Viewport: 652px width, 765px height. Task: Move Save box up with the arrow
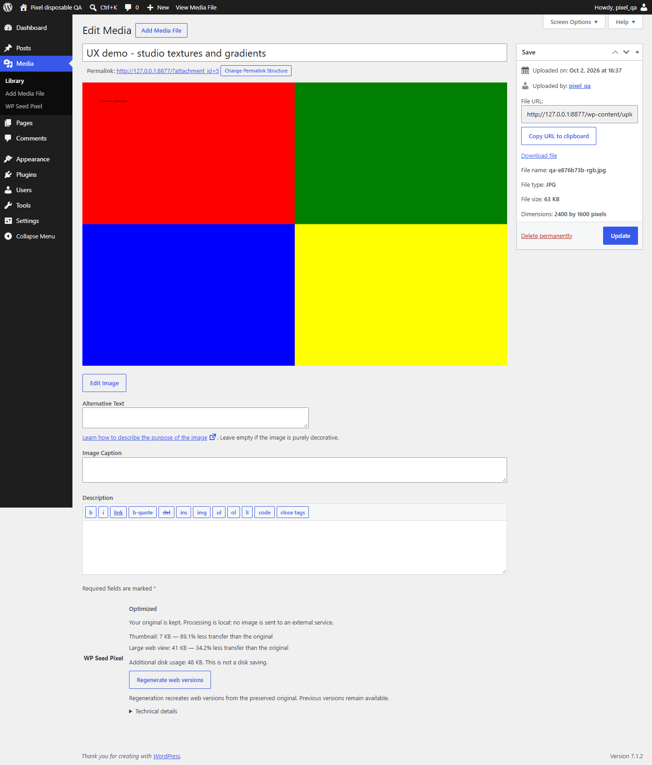pos(615,52)
